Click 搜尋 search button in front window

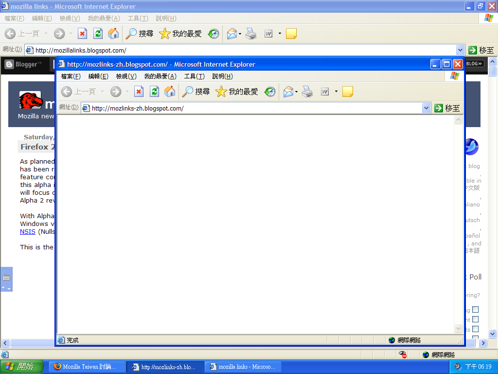point(196,92)
